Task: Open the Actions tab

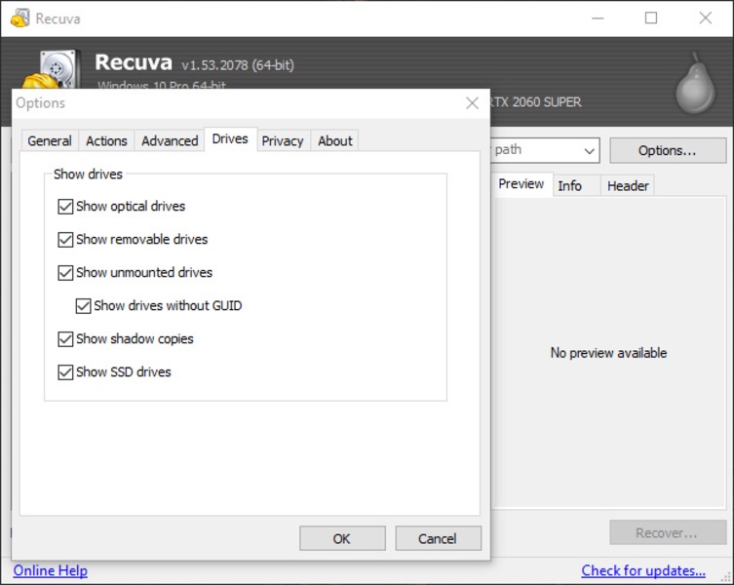Action: [x=106, y=141]
